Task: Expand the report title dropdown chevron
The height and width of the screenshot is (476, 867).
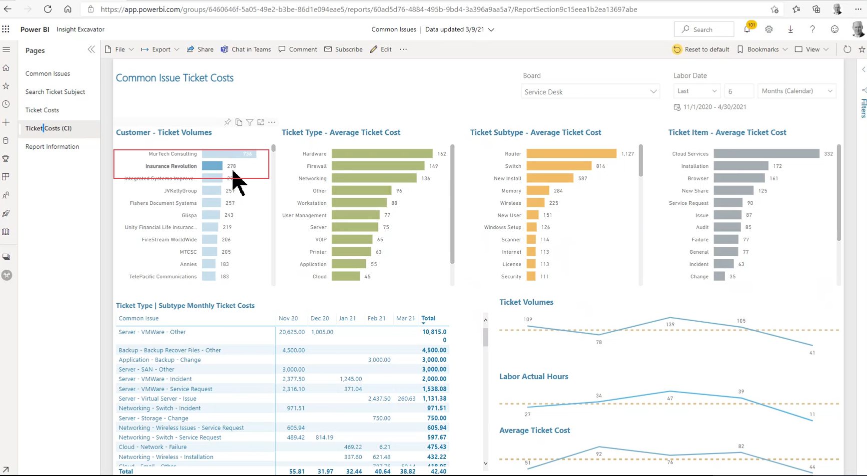Action: point(491,29)
